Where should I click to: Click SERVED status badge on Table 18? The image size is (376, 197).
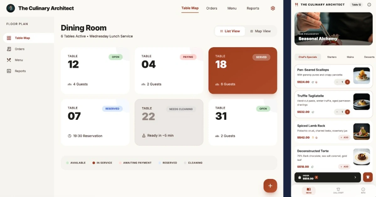tap(261, 57)
